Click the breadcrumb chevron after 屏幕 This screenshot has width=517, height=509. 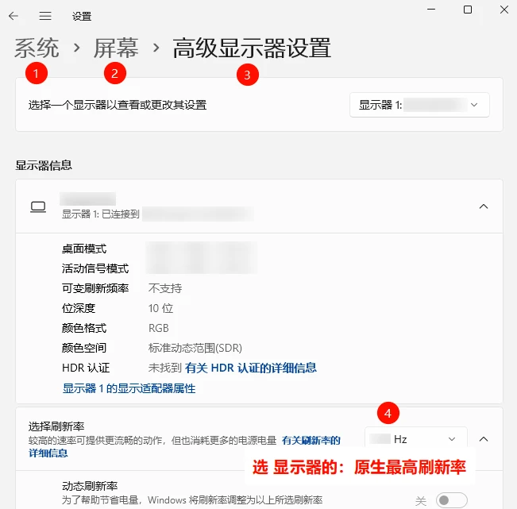156,48
